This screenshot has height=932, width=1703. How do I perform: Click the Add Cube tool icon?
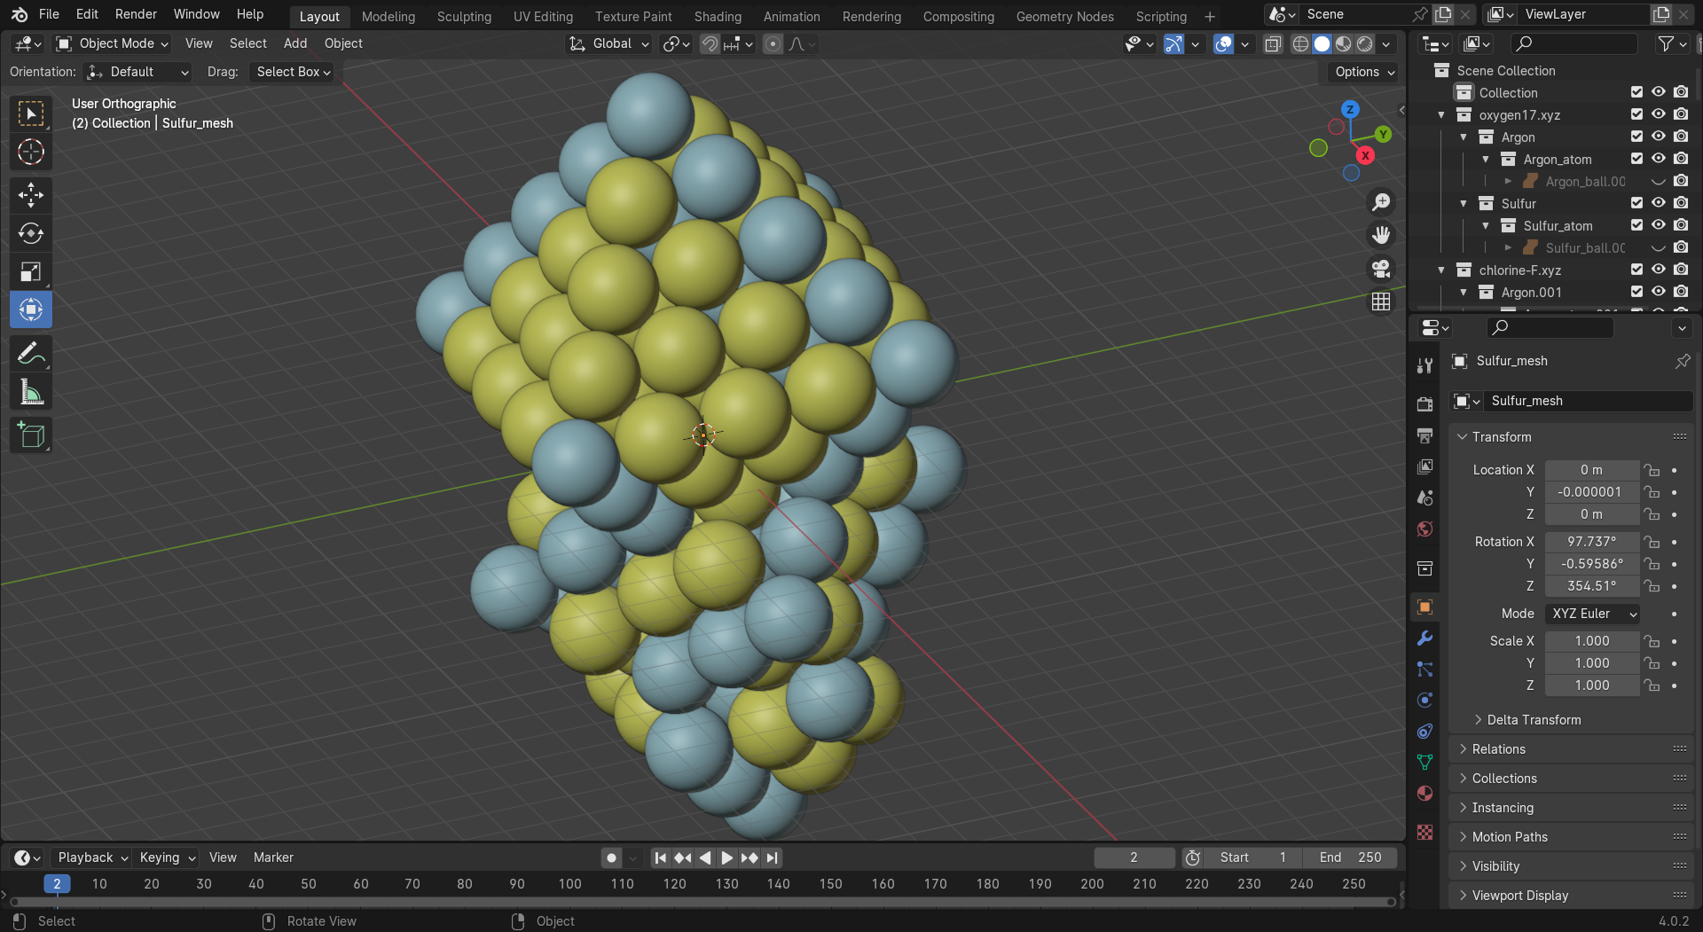(x=31, y=435)
